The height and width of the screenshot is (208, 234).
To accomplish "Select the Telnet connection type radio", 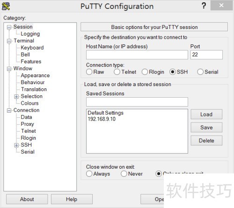I will [x=117, y=72].
